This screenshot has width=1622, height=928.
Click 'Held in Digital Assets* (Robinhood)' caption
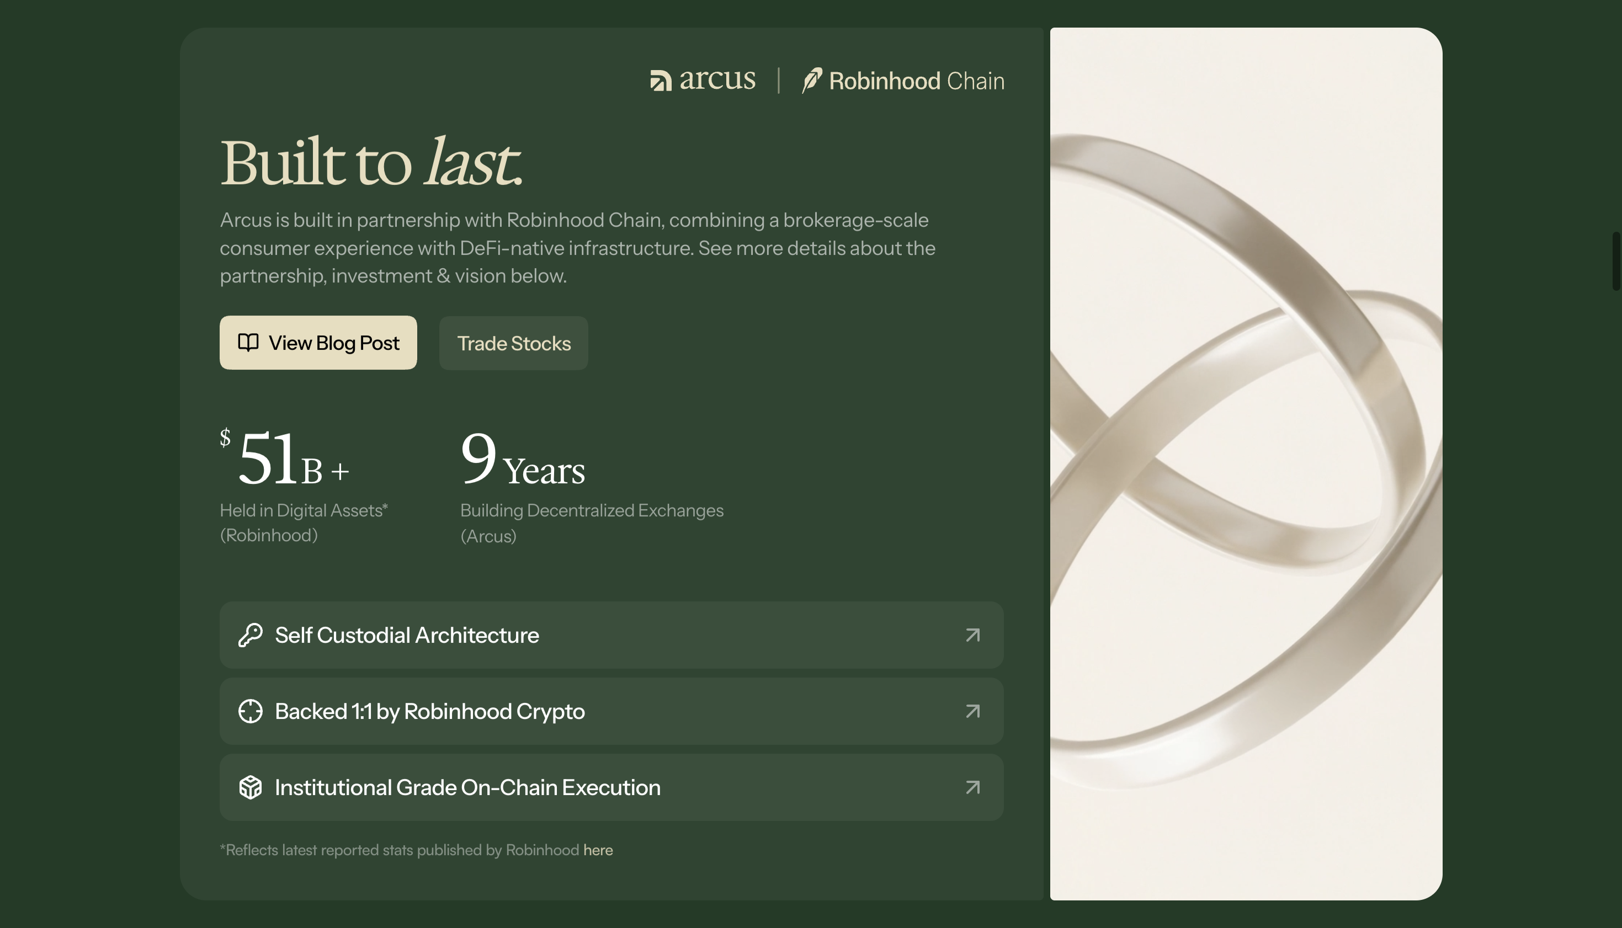coord(304,522)
